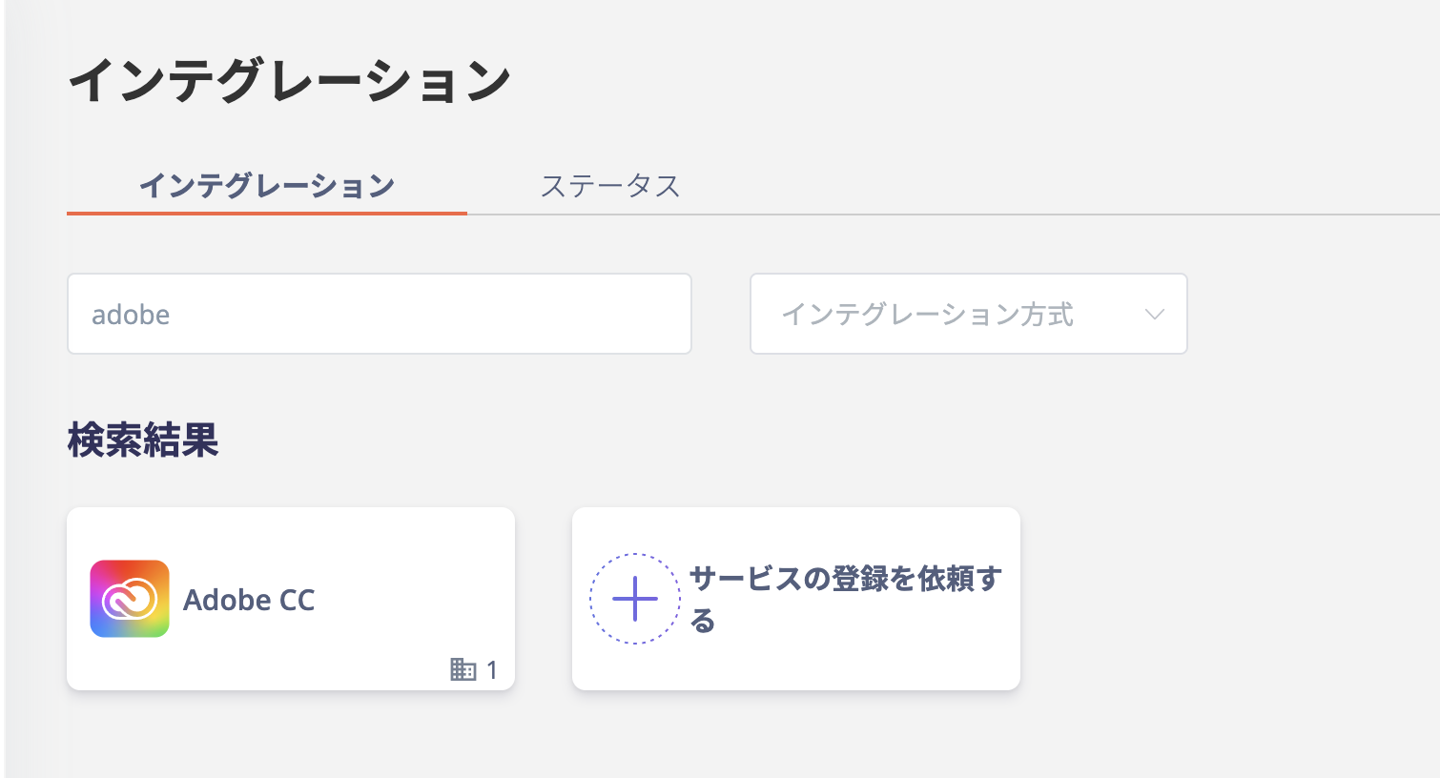Open the インテグレーション方式 dropdown field
The width and height of the screenshot is (1440, 778).
969,314
